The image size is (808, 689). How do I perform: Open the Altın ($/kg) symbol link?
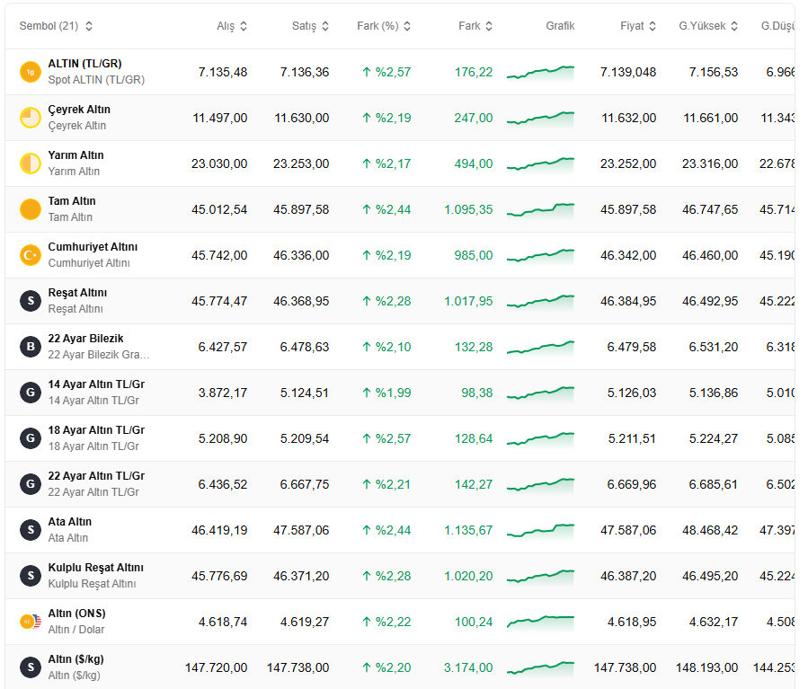(75, 659)
